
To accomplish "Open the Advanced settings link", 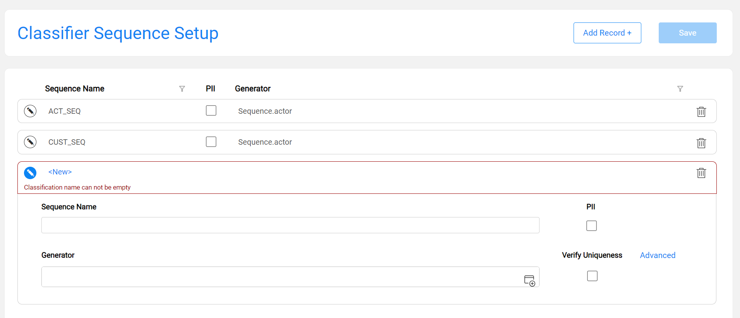I will [x=658, y=255].
